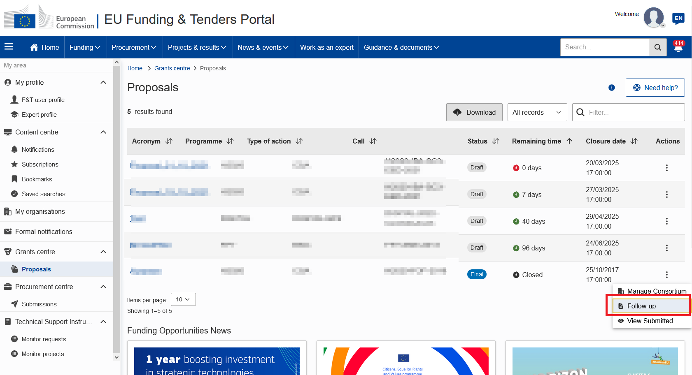Screen dimensions: 692x375
Task: Sort by Programme column arrows
Action: tap(230, 141)
